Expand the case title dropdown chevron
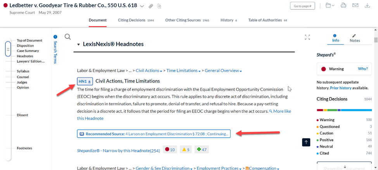Screen dimensions: 378x170 [142, 6]
